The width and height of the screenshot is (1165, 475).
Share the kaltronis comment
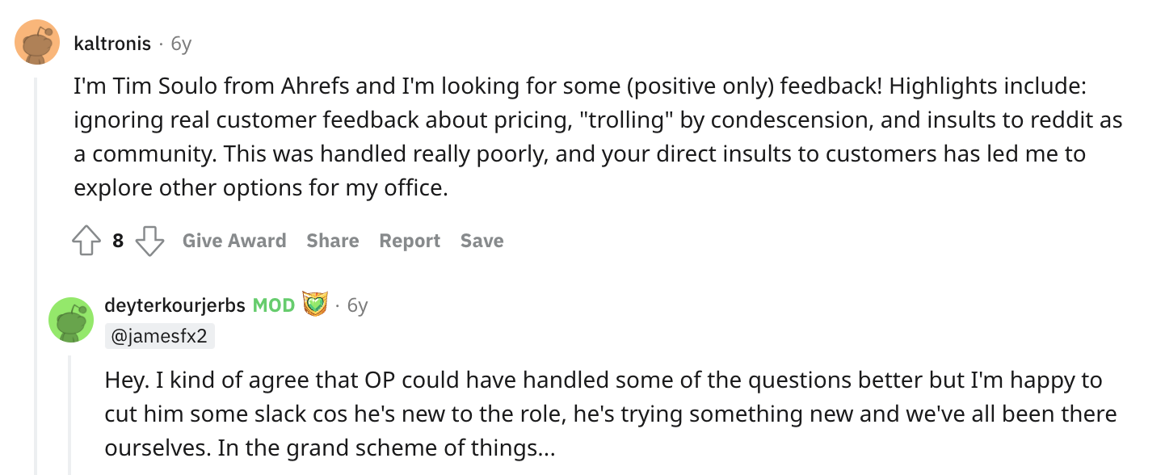pyautogui.click(x=333, y=241)
